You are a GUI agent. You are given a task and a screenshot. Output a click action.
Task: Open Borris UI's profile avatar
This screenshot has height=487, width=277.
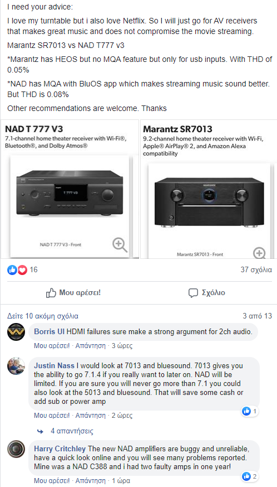point(16,332)
